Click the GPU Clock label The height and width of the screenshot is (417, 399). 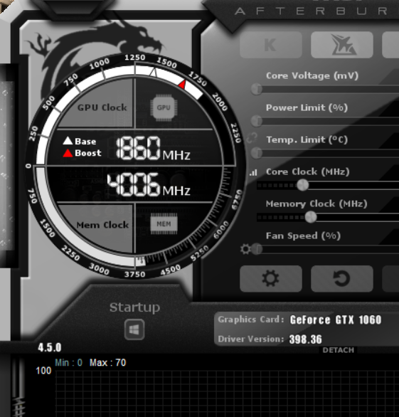click(102, 107)
